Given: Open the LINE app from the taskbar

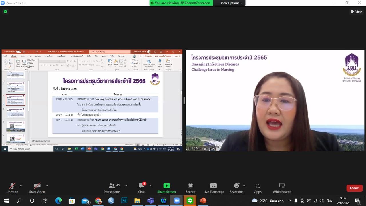Looking at the screenshot, I should coord(190,201).
